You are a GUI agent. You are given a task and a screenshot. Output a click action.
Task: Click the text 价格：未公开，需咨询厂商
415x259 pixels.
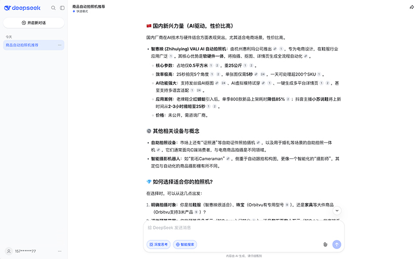(x=181, y=115)
